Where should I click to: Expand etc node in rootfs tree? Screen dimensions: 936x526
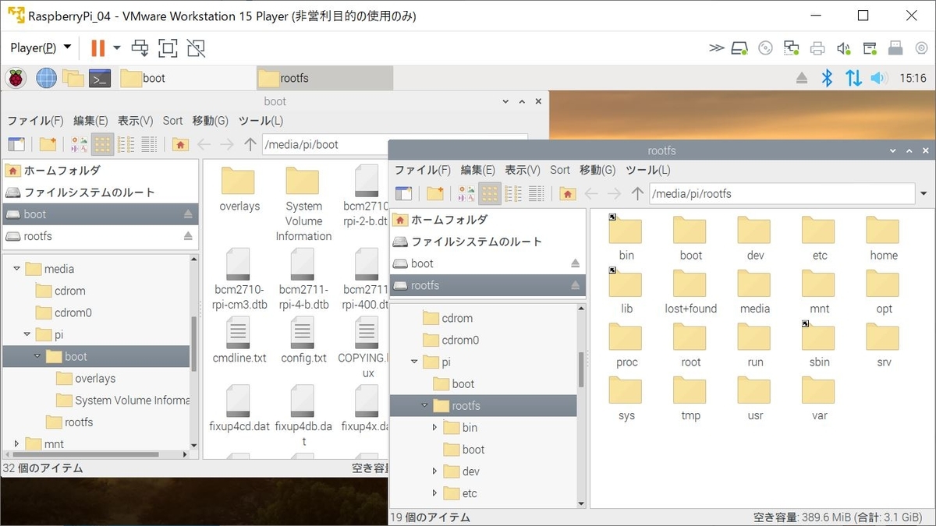click(x=435, y=492)
